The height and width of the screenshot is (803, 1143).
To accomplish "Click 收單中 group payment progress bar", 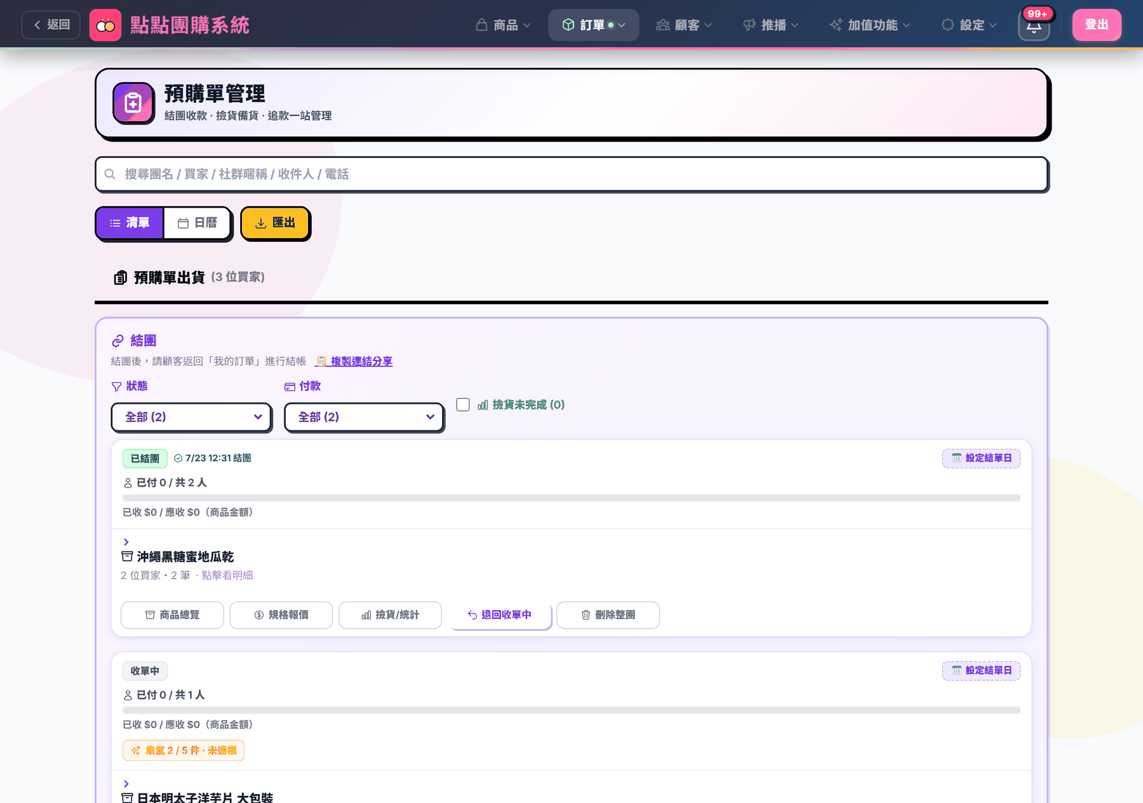I will 571,710.
